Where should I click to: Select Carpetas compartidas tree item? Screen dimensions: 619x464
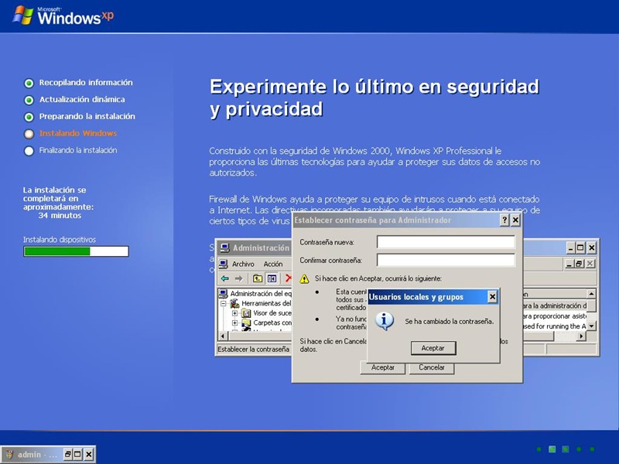point(272,322)
